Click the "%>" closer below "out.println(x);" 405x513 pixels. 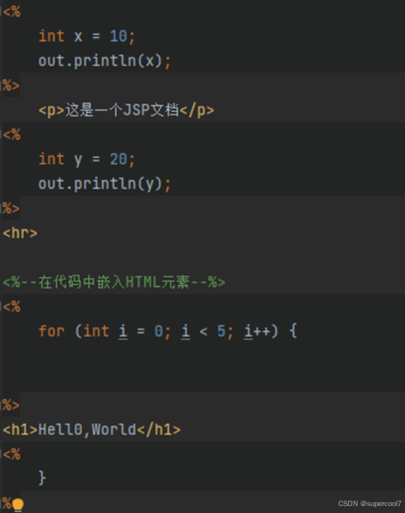pos(11,86)
